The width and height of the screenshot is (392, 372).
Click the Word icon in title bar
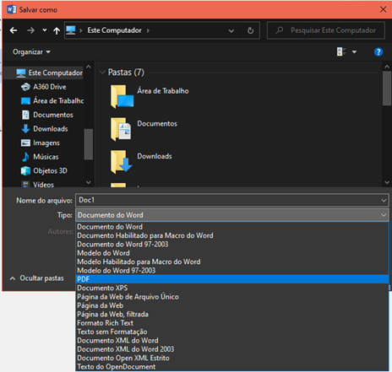click(x=12, y=9)
